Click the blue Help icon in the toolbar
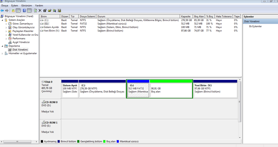The width and height of the screenshot is (278, 147). 24,11
